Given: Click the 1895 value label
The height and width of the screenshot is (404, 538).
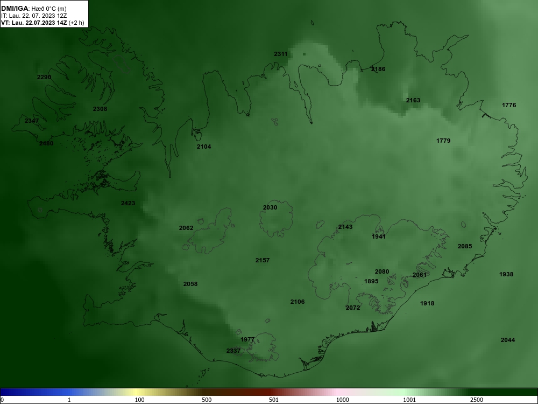Looking at the screenshot, I should click(x=371, y=281).
